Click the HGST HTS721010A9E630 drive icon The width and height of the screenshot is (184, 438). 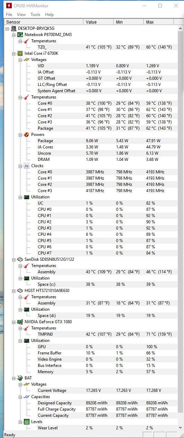[x=20, y=291]
